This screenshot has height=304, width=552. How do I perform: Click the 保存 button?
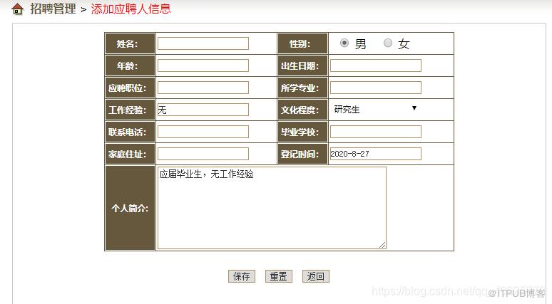[x=242, y=276]
